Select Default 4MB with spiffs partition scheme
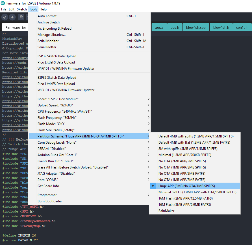The image size is (252, 245). click(x=195, y=136)
